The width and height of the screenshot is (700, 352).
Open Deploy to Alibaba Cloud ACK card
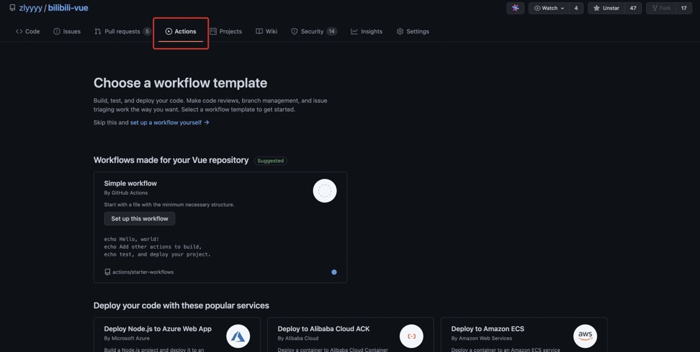click(323, 329)
